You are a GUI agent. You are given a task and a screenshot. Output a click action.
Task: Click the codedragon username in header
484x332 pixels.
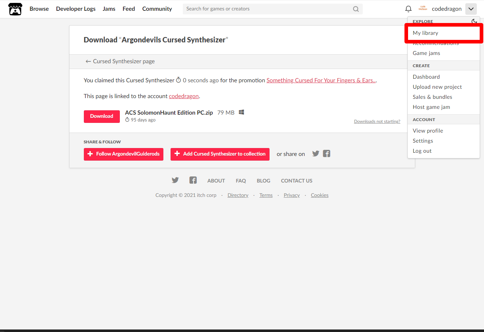click(x=447, y=9)
